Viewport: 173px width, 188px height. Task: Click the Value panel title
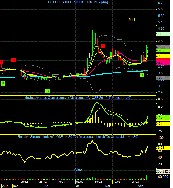pos(78,170)
